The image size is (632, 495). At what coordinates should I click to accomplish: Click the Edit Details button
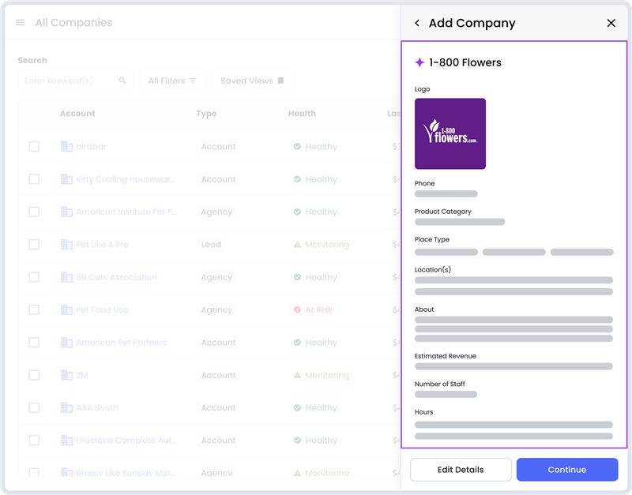[461, 469]
